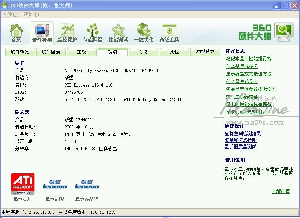
Task: Click 复制左侧检测结果 quick action
Action: (x=243, y=133)
